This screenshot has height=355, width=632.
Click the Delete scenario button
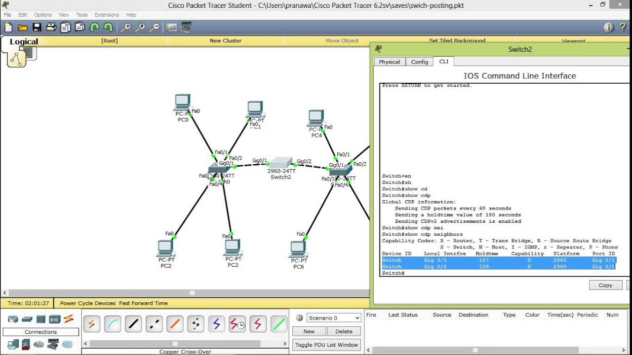click(x=344, y=331)
